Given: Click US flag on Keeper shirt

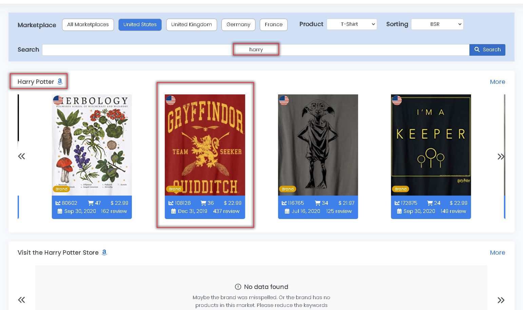Looking at the screenshot, I should click(397, 100).
